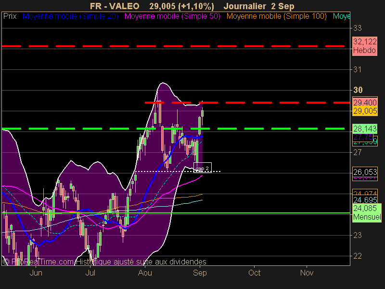Click the "FR - VALEO" chart title
This screenshot has height=289, width=385.
[x=115, y=6]
